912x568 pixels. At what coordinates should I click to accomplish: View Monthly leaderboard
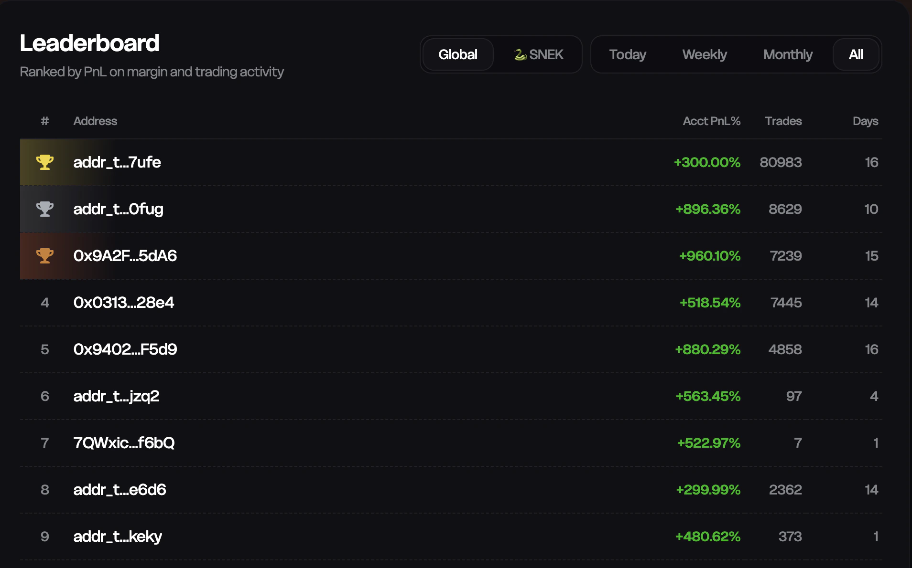[787, 54]
